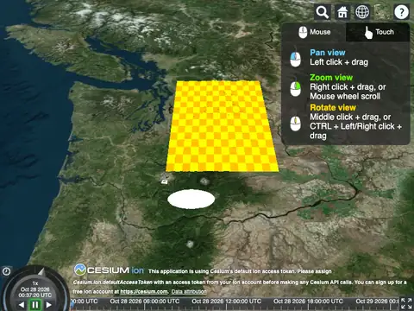
Task: Click the 'Zoom view' heading text
Action: (x=331, y=78)
